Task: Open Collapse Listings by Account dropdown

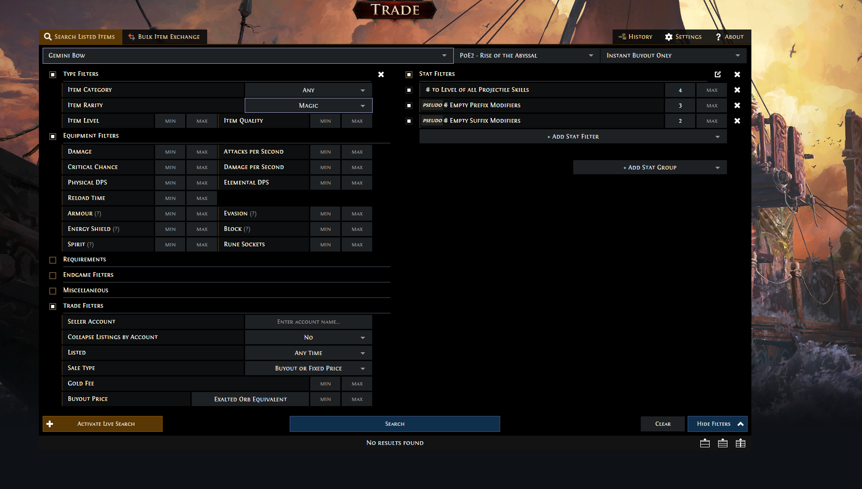Action: coord(308,337)
